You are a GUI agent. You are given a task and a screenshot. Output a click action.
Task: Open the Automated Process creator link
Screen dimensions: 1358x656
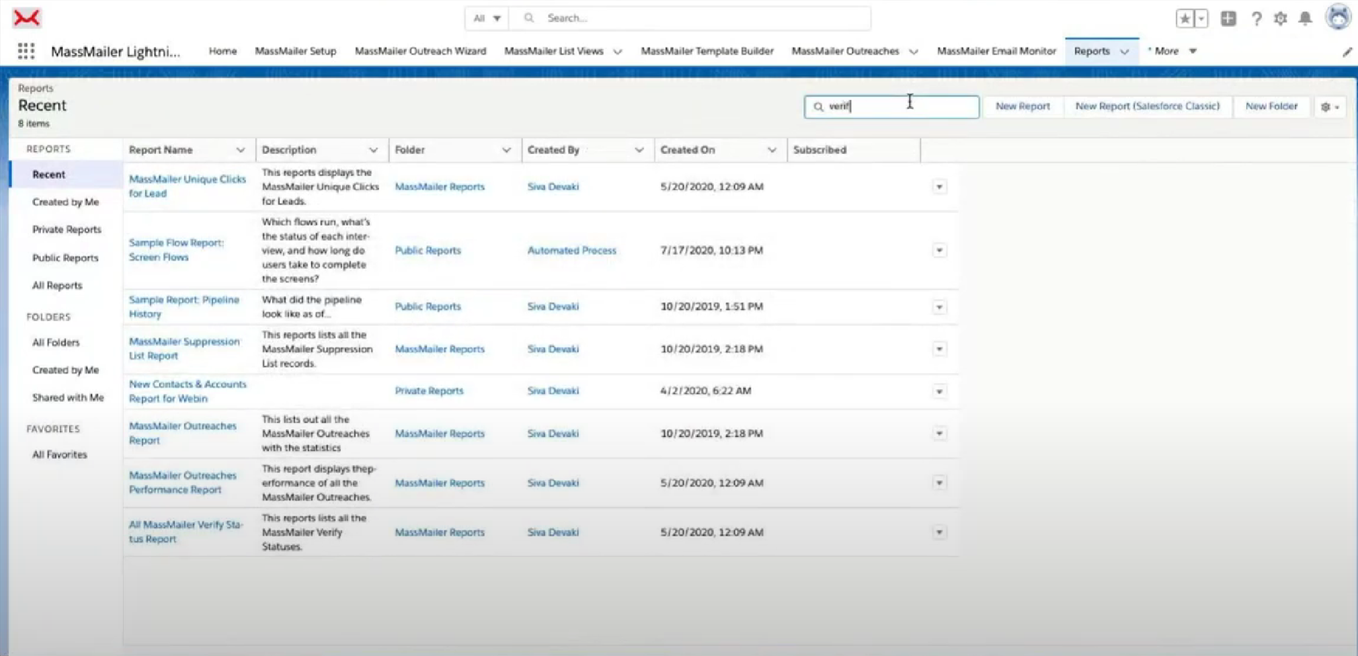571,251
